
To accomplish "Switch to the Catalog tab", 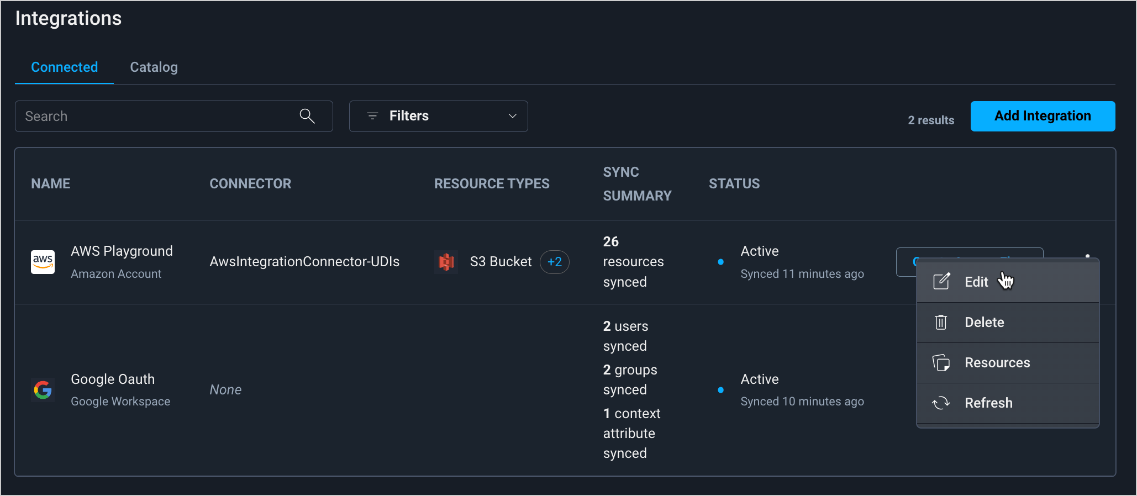I will coord(154,67).
